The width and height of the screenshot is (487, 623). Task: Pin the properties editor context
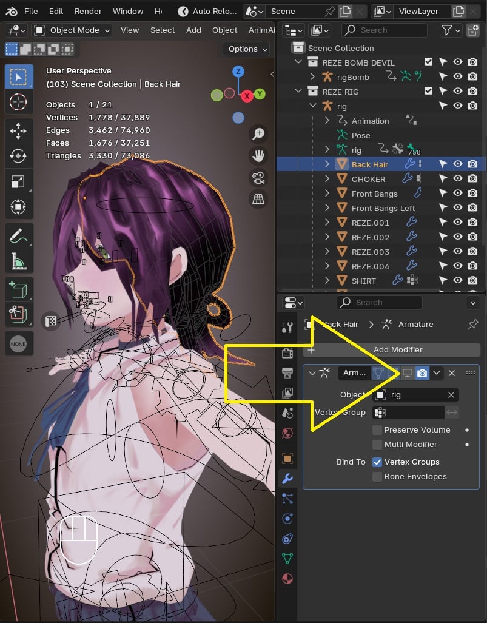(x=472, y=324)
